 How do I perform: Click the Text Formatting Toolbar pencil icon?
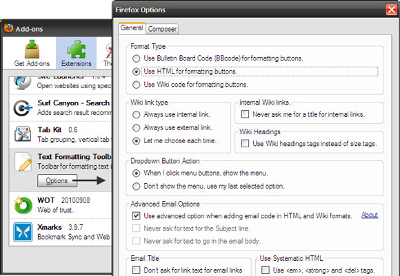[x=23, y=162]
